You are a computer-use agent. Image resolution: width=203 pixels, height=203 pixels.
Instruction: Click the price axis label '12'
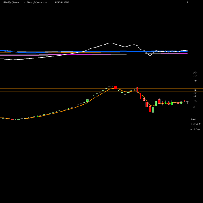195,96
